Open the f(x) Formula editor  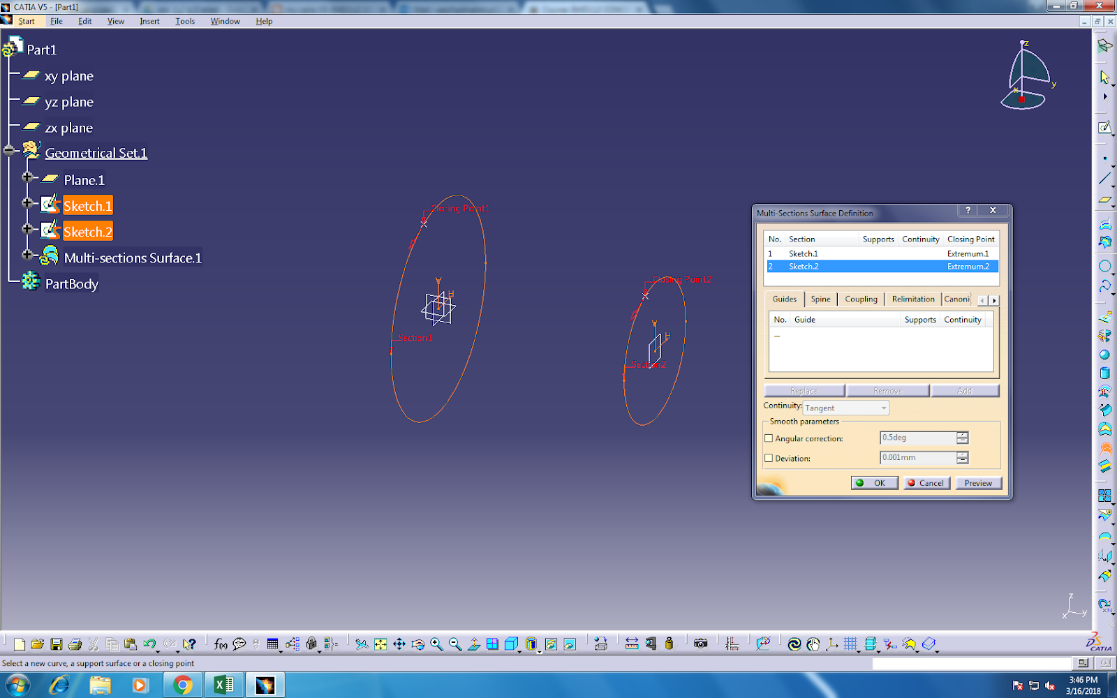[x=220, y=644]
